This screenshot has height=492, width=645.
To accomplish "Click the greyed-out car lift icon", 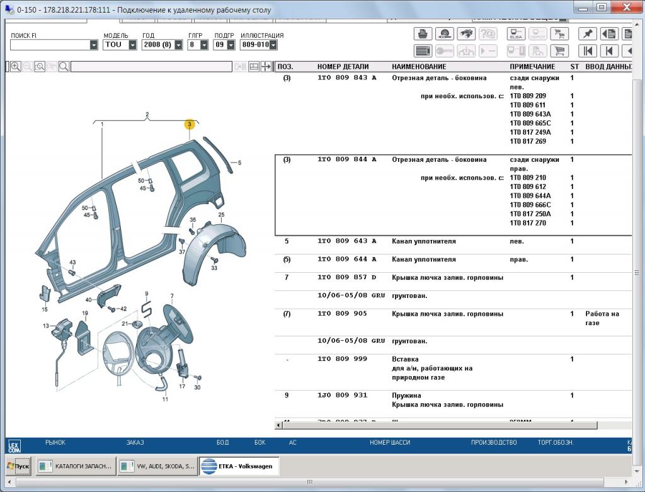I will pyautogui.click(x=466, y=50).
